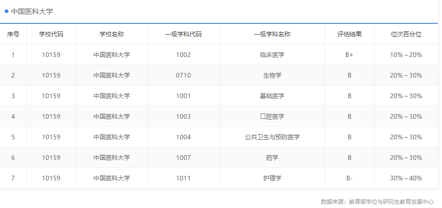
Task: Click the 10%～20% percentile cell
Action: point(406,55)
